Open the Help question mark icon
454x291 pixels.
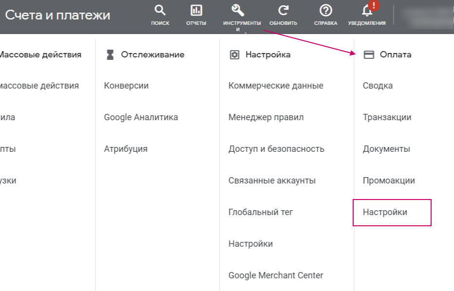pyautogui.click(x=325, y=11)
